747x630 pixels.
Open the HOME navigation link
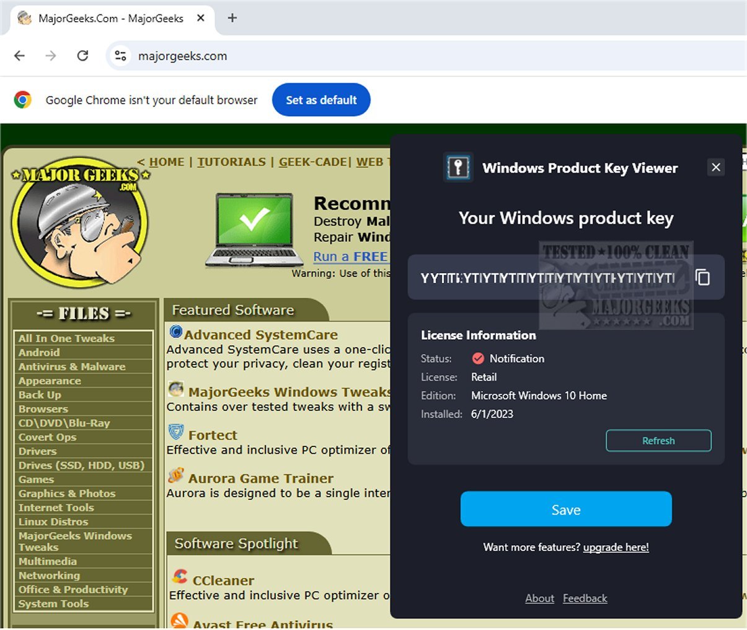[x=166, y=162]
